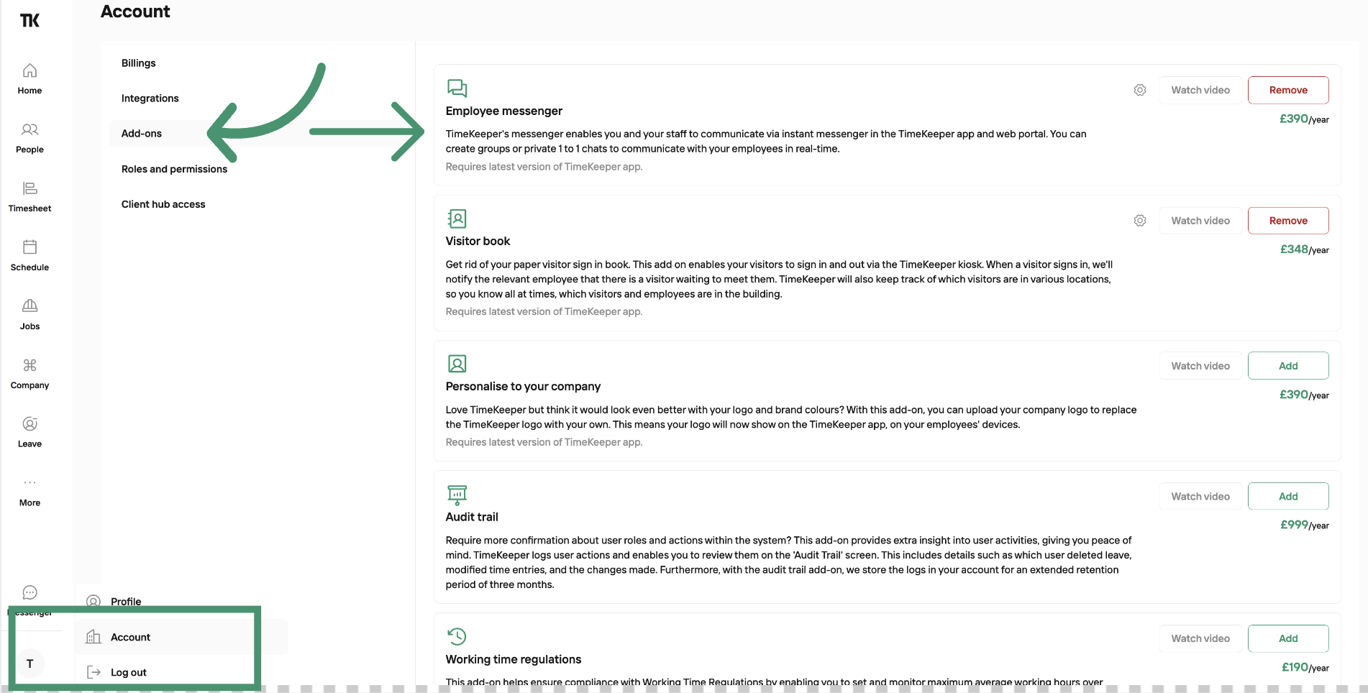Open the Timesheet sidebar icon
Screen dimensions: 1368x693
[x=29, y=188]
